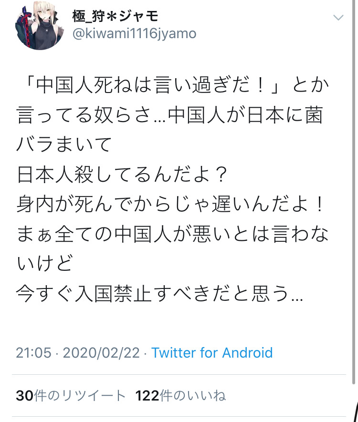358x422 pixels.
Task: Open the profile avatar of 極_狩*ジャモ
Action: coord(39,26)
